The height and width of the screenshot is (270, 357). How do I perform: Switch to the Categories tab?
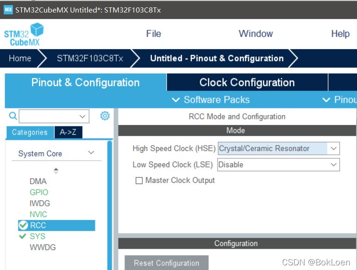(x=30, y=132)
